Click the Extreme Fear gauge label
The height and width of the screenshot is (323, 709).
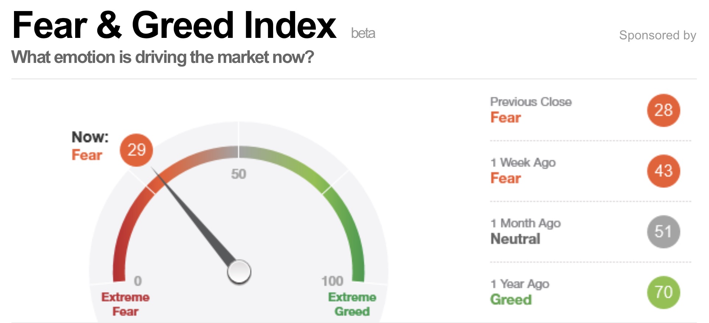126,304
